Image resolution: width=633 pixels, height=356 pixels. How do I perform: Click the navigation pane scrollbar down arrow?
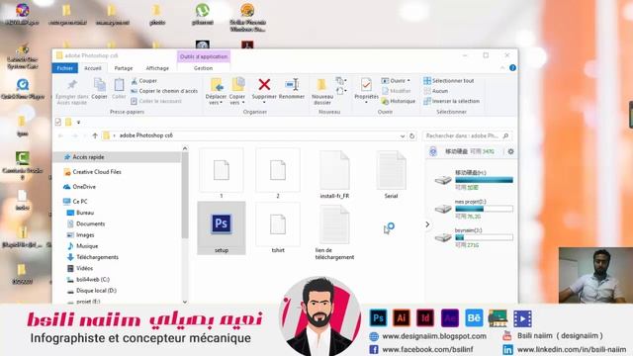185,302
